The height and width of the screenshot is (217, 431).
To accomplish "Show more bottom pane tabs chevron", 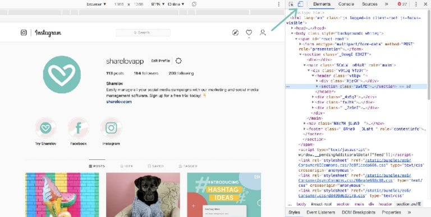I will coord(409,213).
